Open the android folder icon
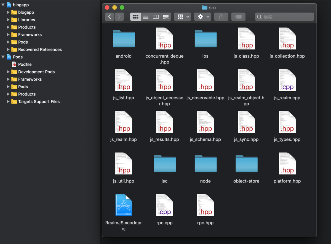This screenshot has height=244, width=331. click(x=124, y=39)
